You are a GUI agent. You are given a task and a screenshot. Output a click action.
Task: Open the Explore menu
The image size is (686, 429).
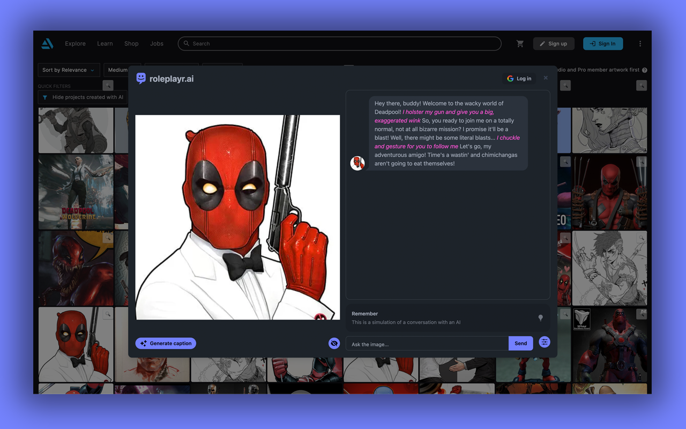[x=75, y=43]
